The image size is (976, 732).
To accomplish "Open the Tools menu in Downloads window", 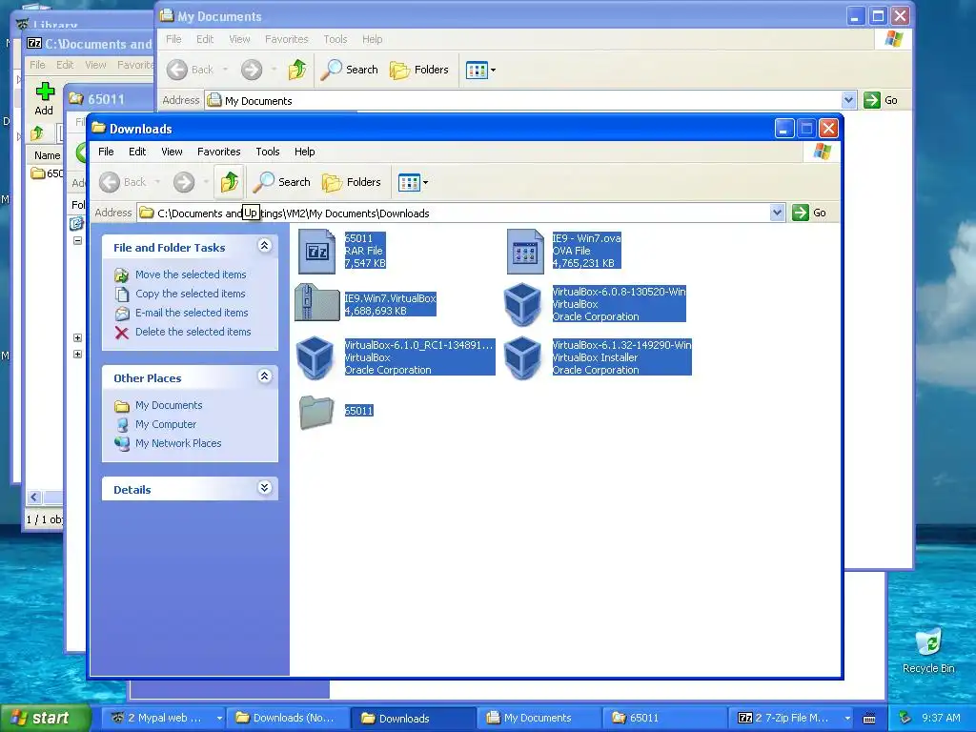I will [268, 152].
